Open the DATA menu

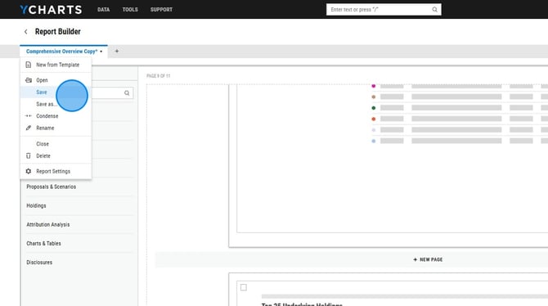pyautogui.click(x=103, y=10)
